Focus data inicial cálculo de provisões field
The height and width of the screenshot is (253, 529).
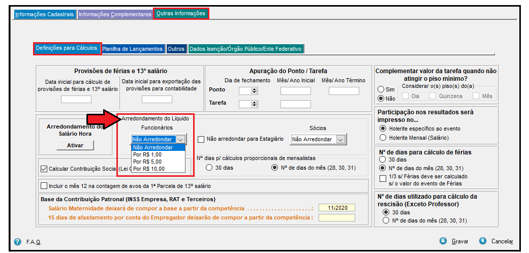[x=76, y=99]
